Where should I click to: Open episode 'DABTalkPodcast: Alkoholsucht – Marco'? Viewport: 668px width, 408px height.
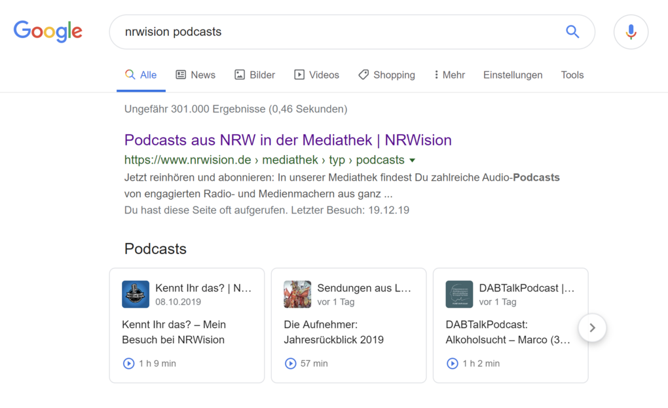tap(508, 332)
